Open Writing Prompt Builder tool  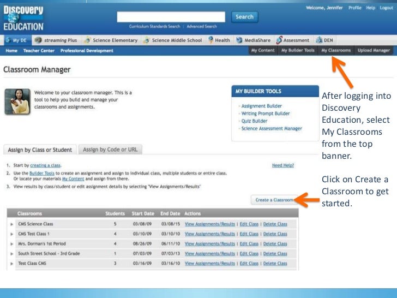(266, 114)
